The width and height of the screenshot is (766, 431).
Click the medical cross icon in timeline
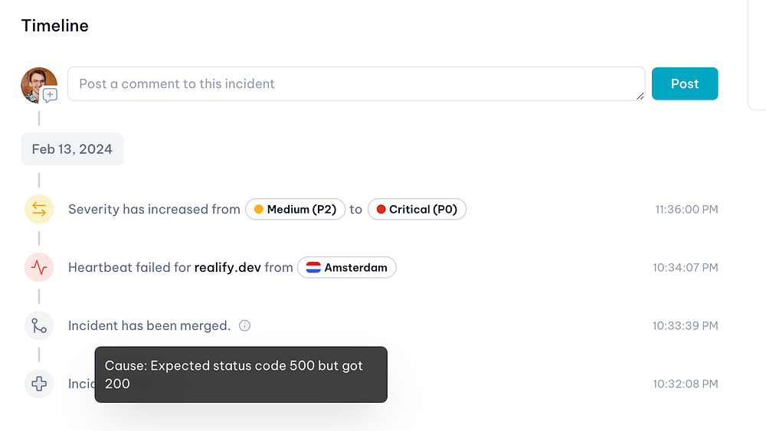click(39, 384)
